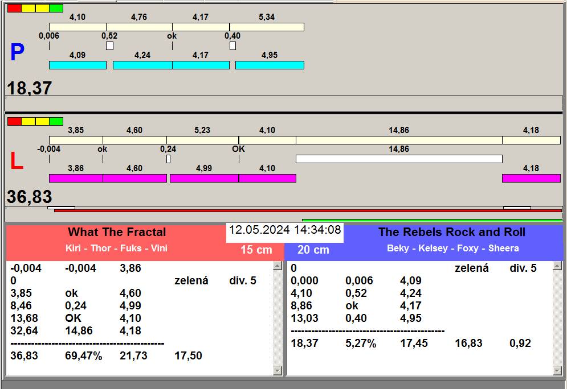Click the 20 cm jump height label
The width and height of the screenshot is (567, 389).
point(313,250)
